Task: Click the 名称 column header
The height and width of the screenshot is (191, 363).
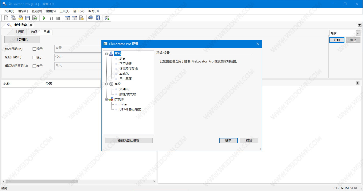Action: [x=23, y=84]
